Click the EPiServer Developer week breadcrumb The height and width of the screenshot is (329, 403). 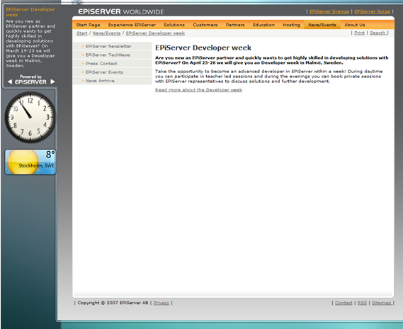pyautogui.click(x=155, y=33)
